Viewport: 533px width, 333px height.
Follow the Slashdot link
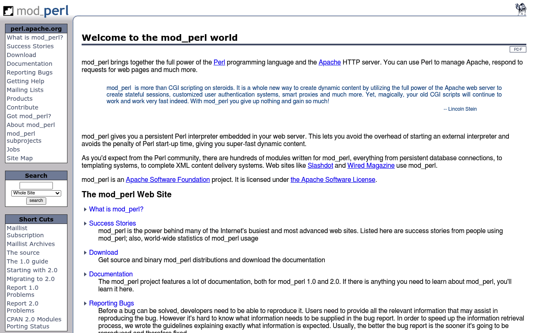click(320, 166)
